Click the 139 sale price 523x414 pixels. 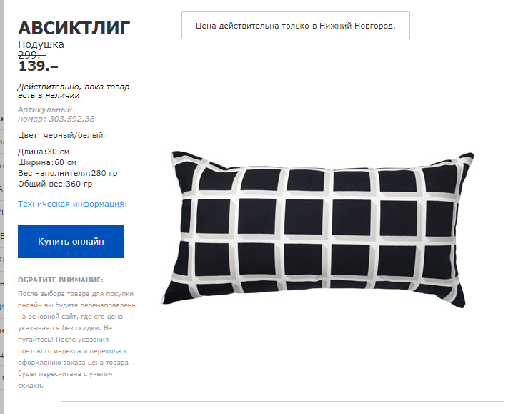tap(38, 66)
